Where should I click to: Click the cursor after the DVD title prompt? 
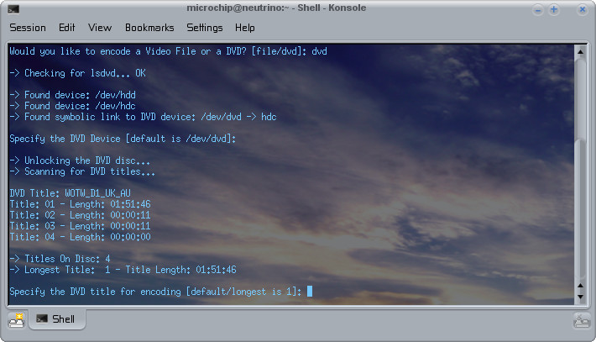[x=310, y=291]
